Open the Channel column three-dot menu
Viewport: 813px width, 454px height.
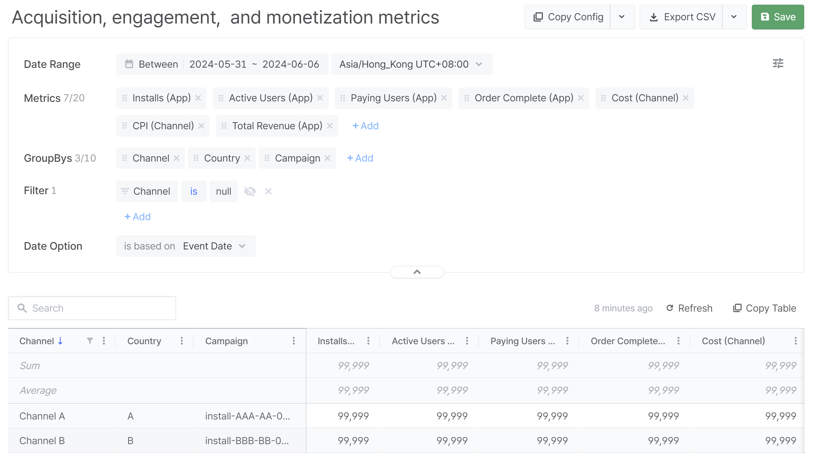[104, 341]
